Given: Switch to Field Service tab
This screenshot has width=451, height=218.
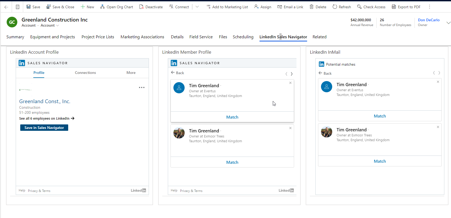Looking at the screenshot, I should tap(201, 37).
